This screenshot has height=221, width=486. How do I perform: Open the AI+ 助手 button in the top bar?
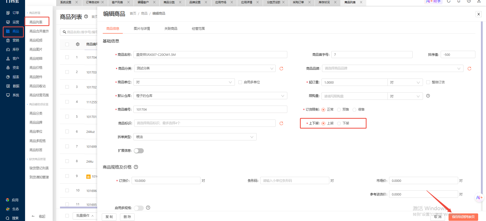point(433,1)
